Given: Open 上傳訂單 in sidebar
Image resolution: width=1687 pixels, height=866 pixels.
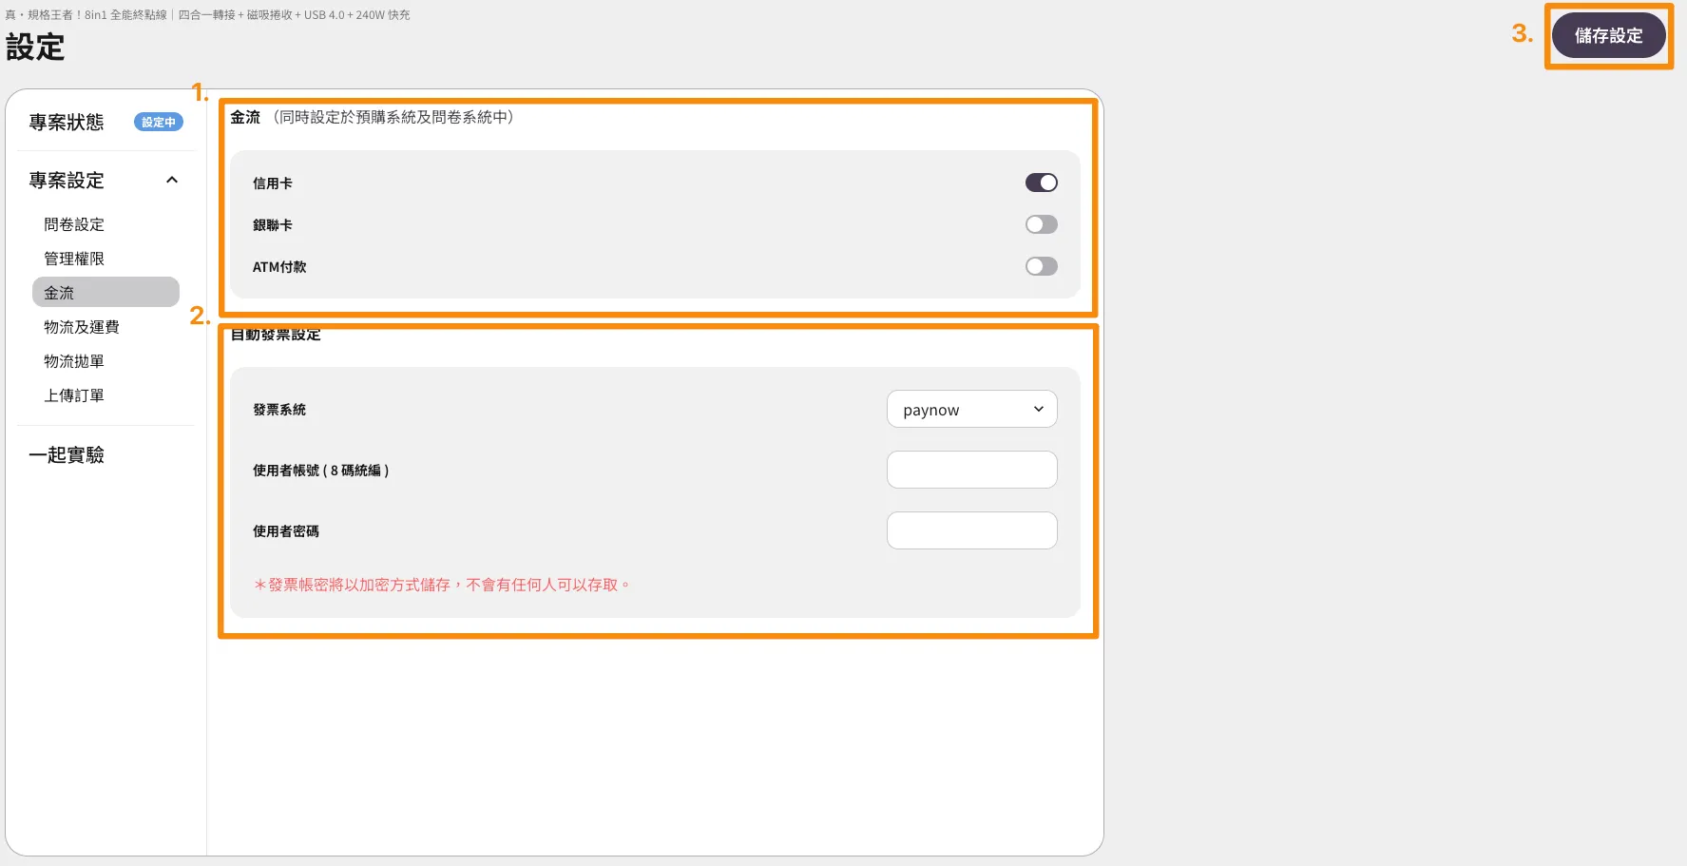Looking at the screenshot, I should tap(74, 395).
